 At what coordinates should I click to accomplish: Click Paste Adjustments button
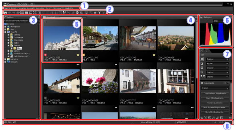pos(215,103)
